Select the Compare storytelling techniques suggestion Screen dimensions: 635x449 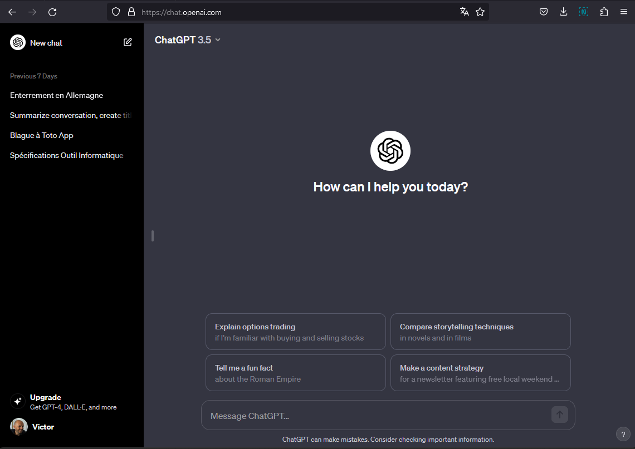480,332
